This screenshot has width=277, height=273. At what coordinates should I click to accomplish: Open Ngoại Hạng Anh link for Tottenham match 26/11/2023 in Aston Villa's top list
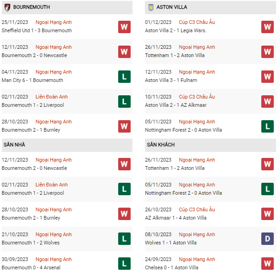tap(197, 47)
